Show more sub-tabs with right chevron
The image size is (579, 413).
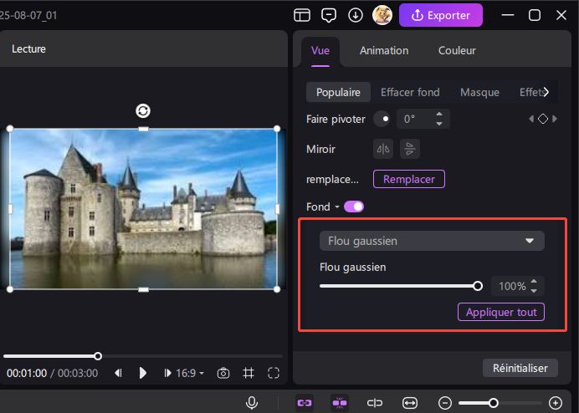click(546, 92)
